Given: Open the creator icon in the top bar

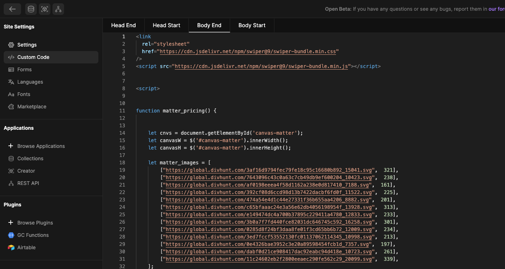Looking at the screenshot, I should tap(45, 9).
